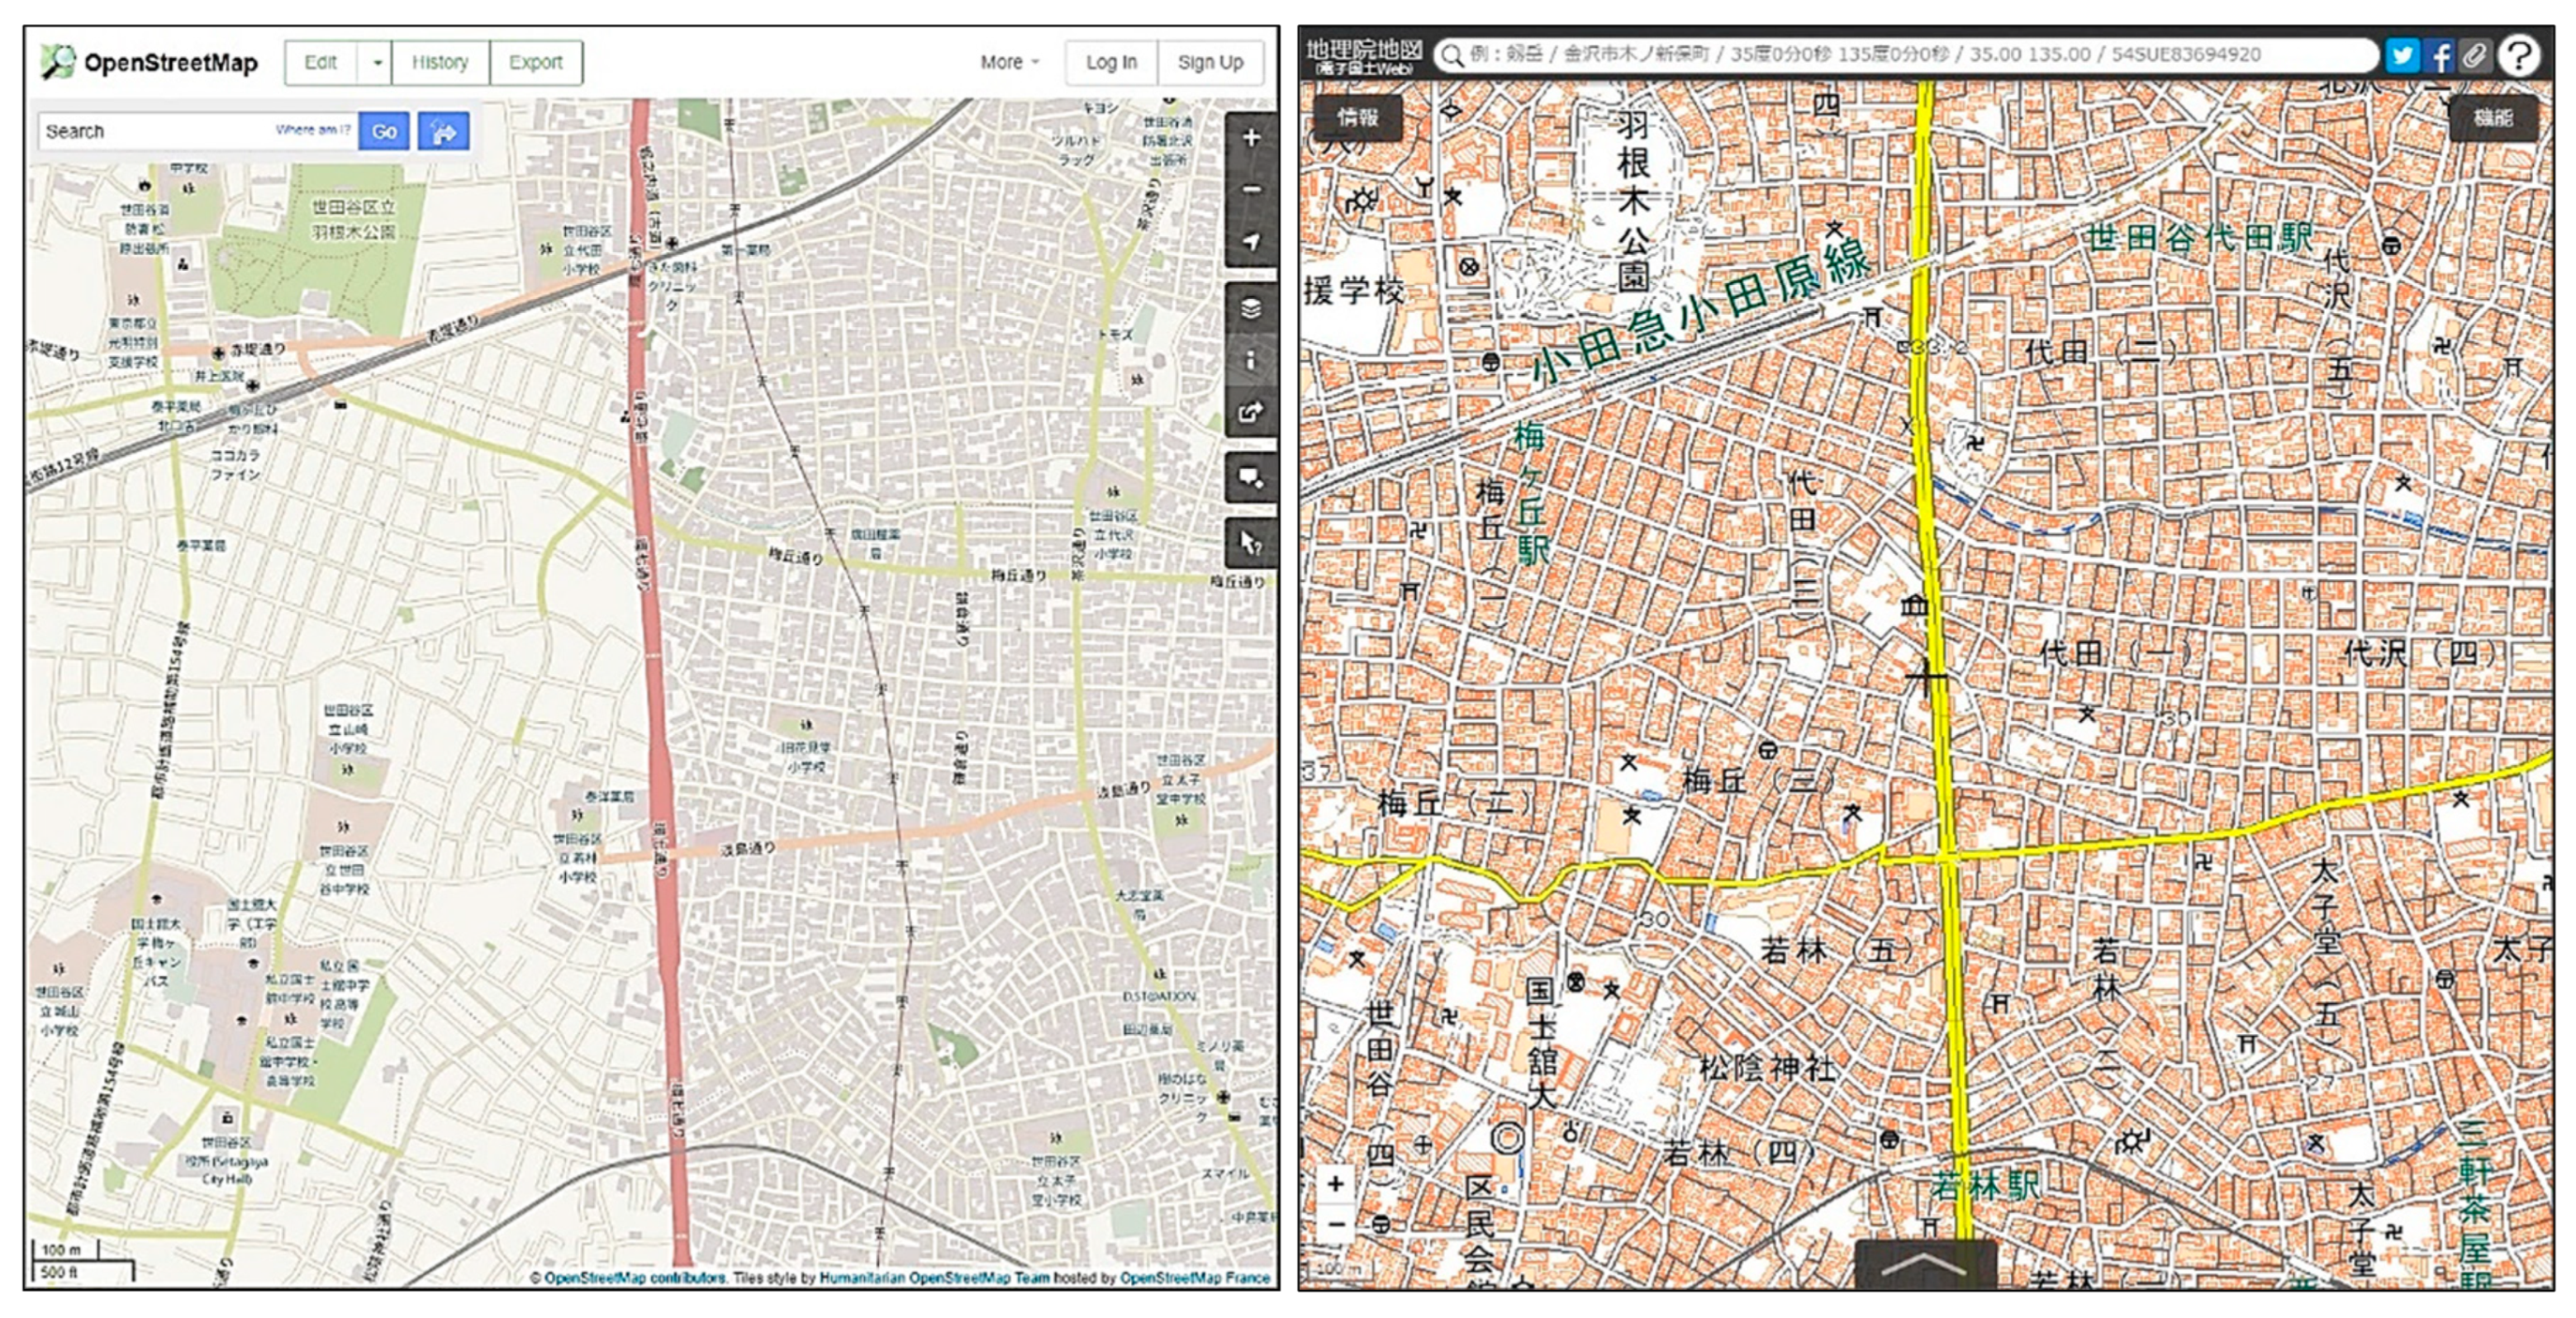The width and height of the screenshot is (2576, 1318).
Task: Toggle the map key info button
Action: coord(1250,360)
